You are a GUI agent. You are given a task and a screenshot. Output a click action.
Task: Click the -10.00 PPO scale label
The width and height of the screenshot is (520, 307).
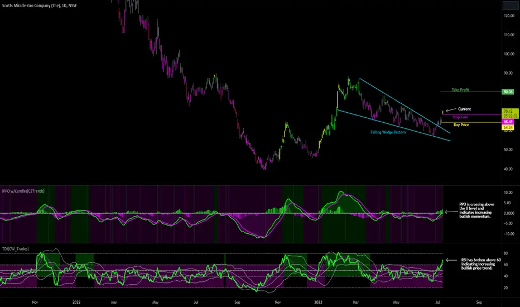(x=509, y=234)
